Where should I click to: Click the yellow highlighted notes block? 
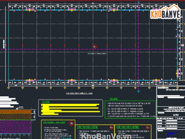(70, 109)
